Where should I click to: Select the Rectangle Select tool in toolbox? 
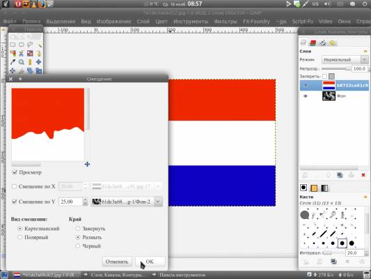coord(13,45)
